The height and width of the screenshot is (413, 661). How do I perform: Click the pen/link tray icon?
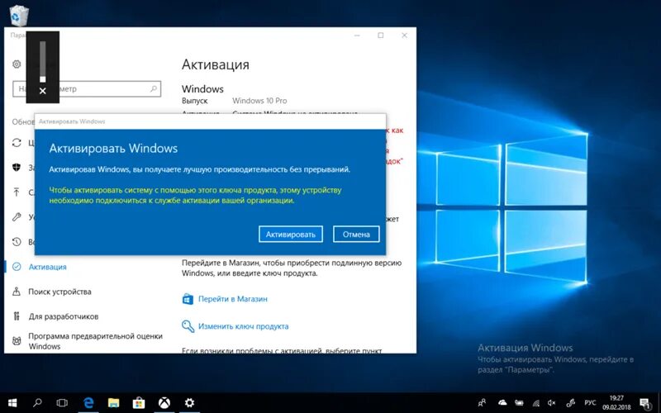571,403
